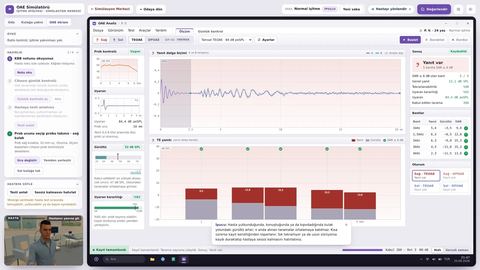This screenshot has width=480, height=270.
Task: Click the OAE Simülatörü logo icon
Action: (10, 9)
